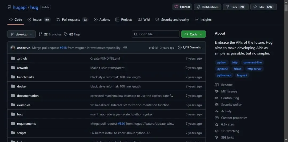Screen dimensions: 288x142
Task: Open 'Make t-shirt transparent' commit message
Action: [x=107, y=68]
